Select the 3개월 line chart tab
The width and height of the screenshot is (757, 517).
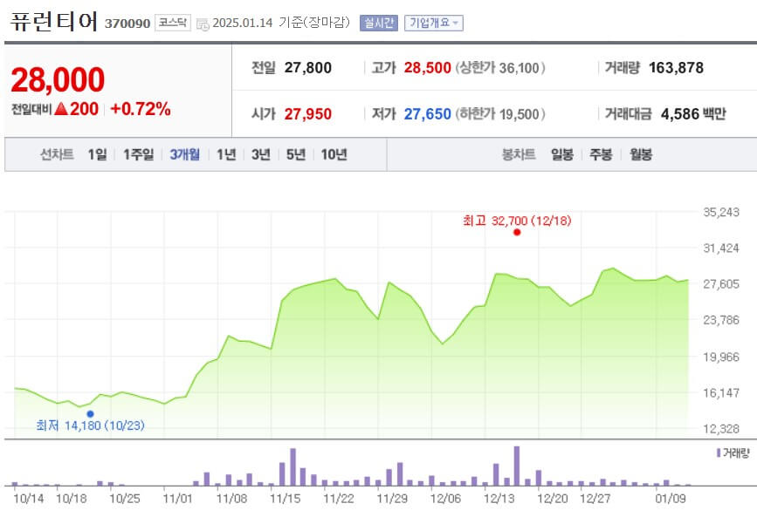coord(184,154)
